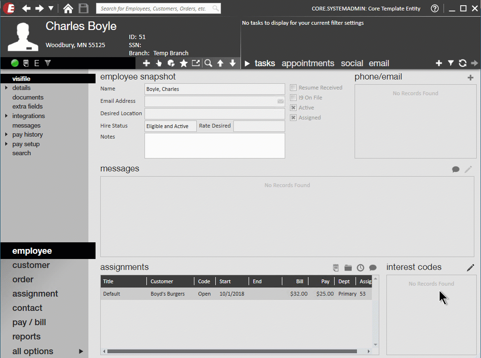Click the Home icon in the top toolbar

pyautogui.click(x=68, y=9)
